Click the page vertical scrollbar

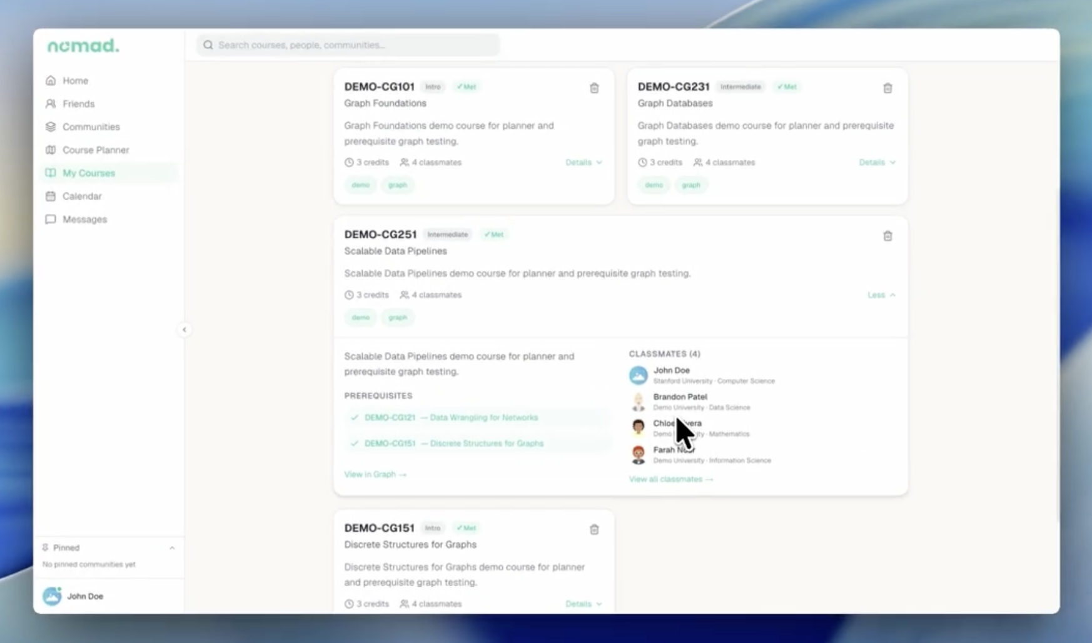pos(1057,357)
